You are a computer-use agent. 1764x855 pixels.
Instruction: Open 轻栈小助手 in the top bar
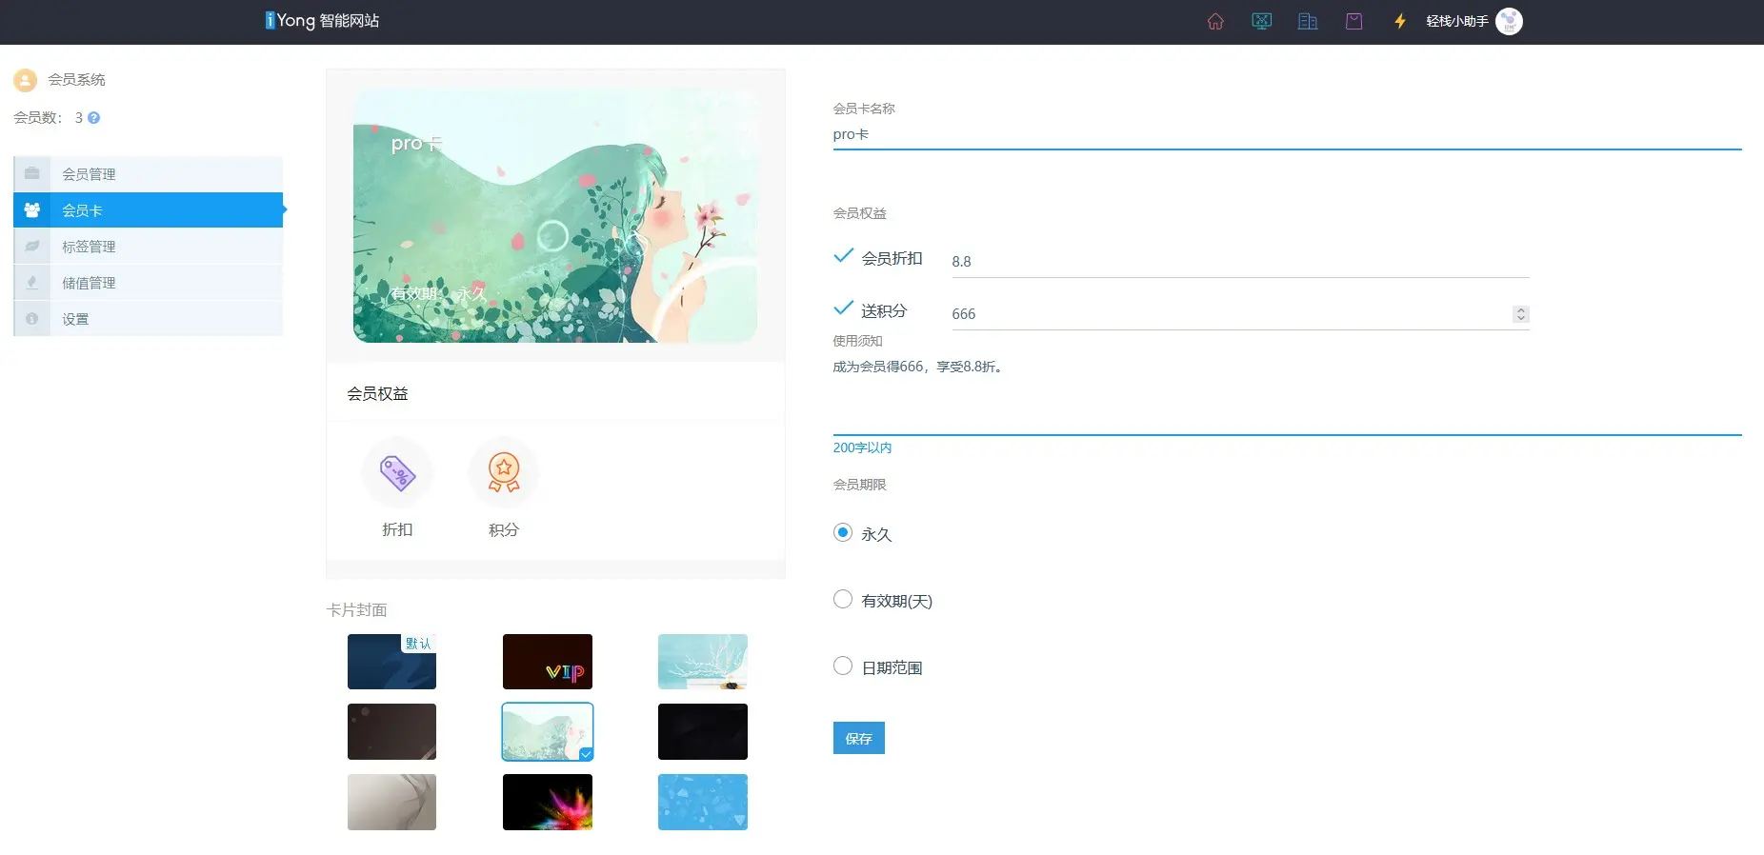[x=1456, y=21]
